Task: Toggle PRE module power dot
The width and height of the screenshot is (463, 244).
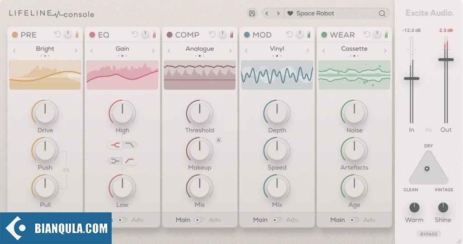Action: 15,35
